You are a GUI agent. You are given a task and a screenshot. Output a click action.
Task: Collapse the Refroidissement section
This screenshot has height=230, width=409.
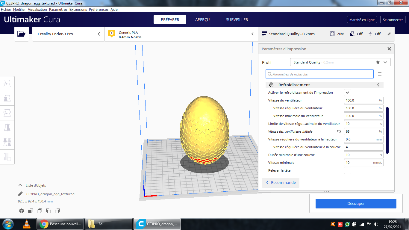[x=378, y=85]
